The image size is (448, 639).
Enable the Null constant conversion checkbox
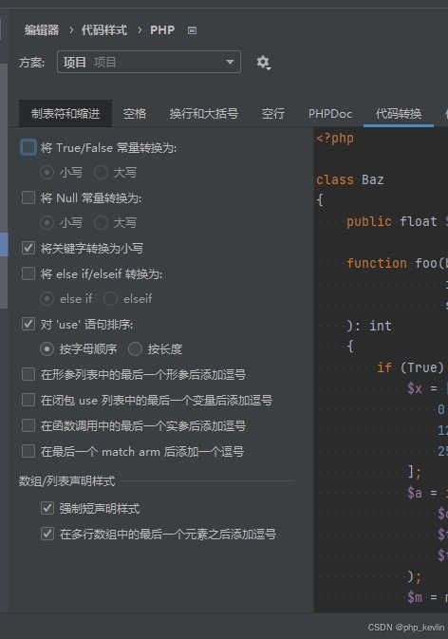[28, 198]
